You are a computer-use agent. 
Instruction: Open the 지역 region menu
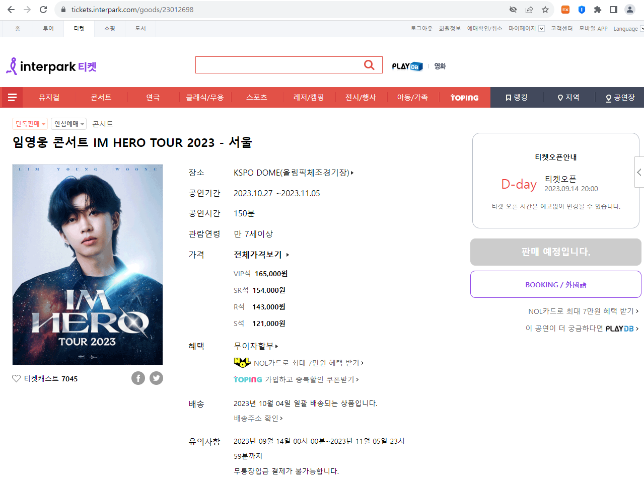[568, 98]
